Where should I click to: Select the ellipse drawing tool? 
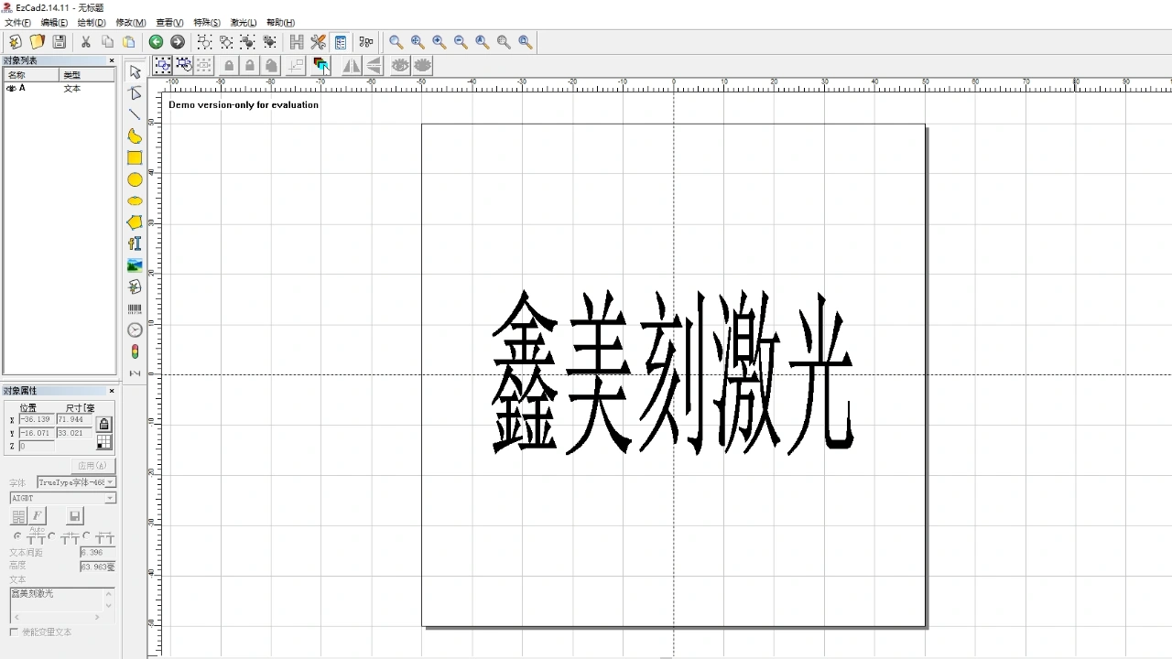(x=135, y=200)
